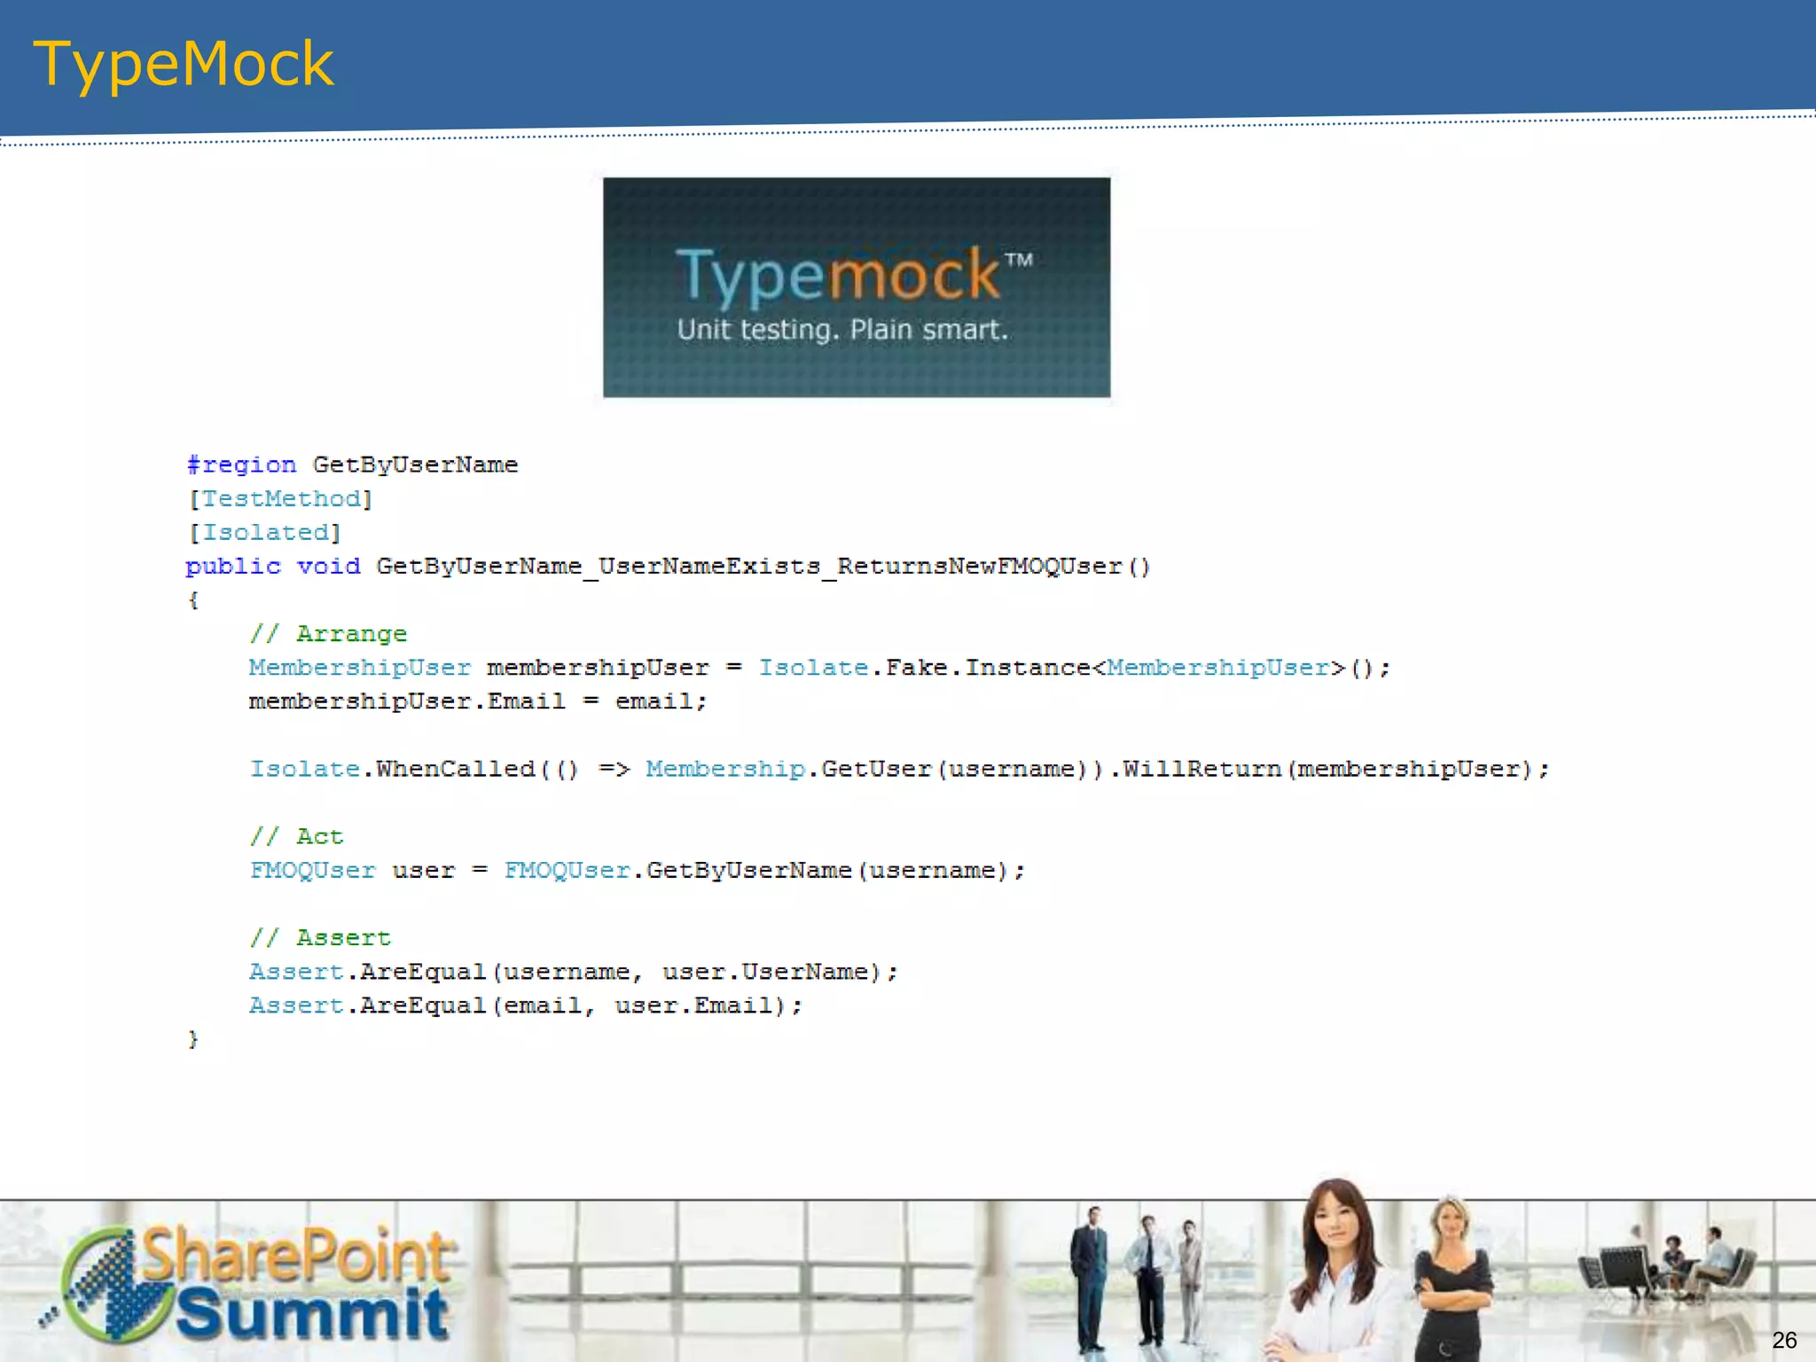Click the #region GetByUserName line

tap(352, 465)
